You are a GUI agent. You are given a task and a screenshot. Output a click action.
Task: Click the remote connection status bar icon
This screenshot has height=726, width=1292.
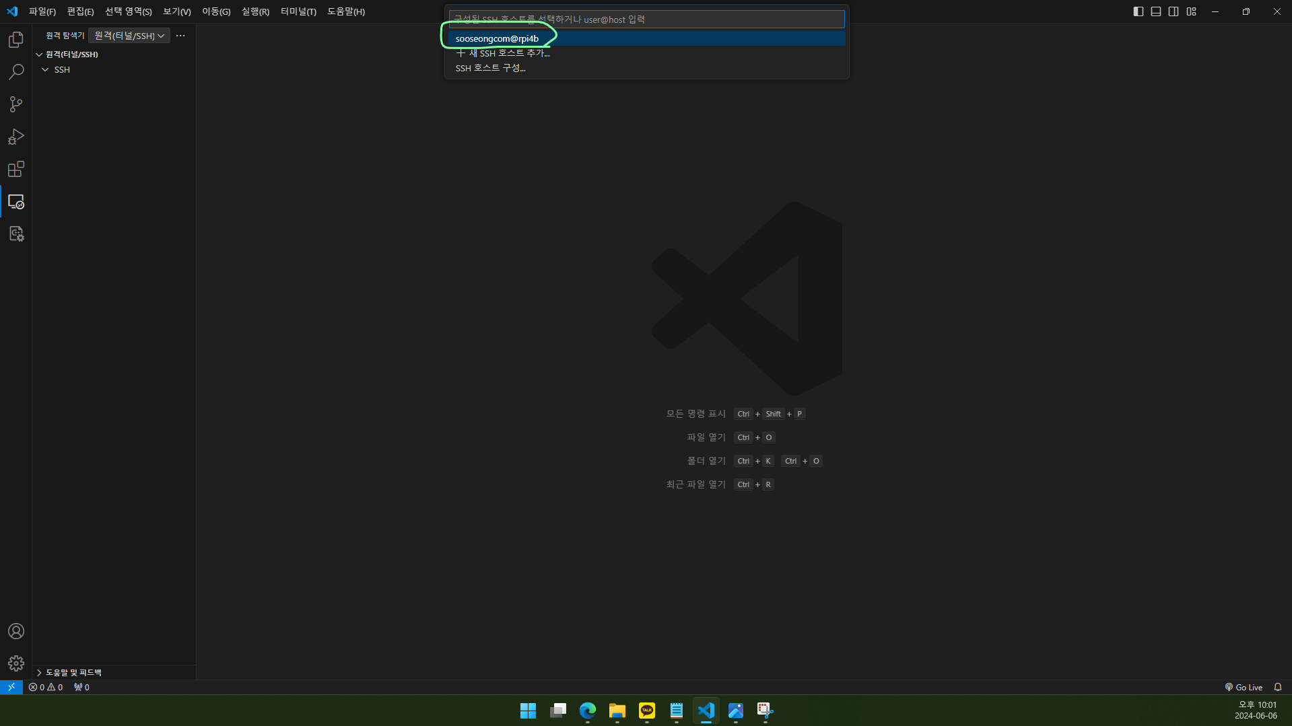11,687
